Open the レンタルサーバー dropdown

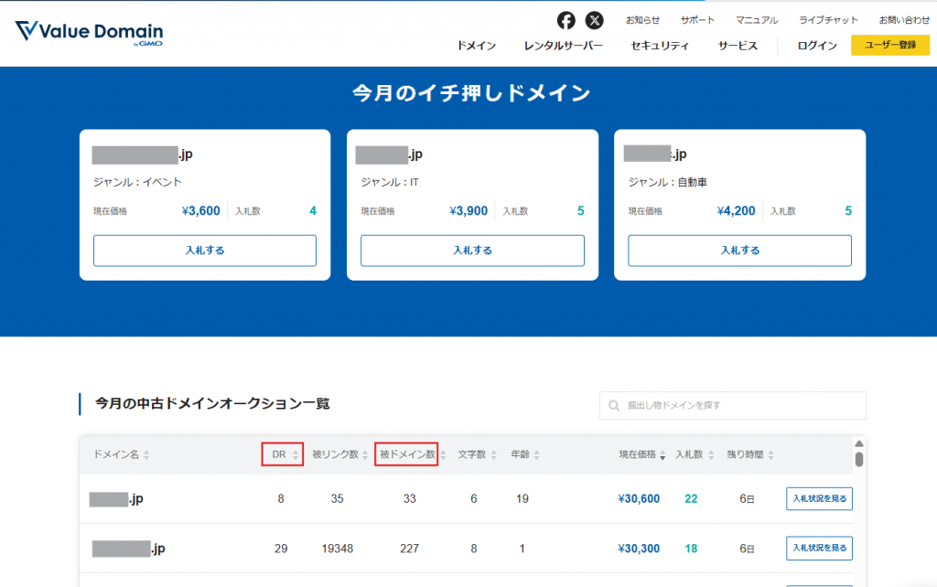pyautogui.click(x=563, y=44)
